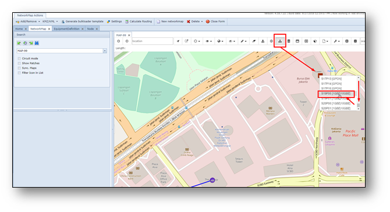Click the minus box icon in map toolbar
390x212 pixels.
point(355,41)
